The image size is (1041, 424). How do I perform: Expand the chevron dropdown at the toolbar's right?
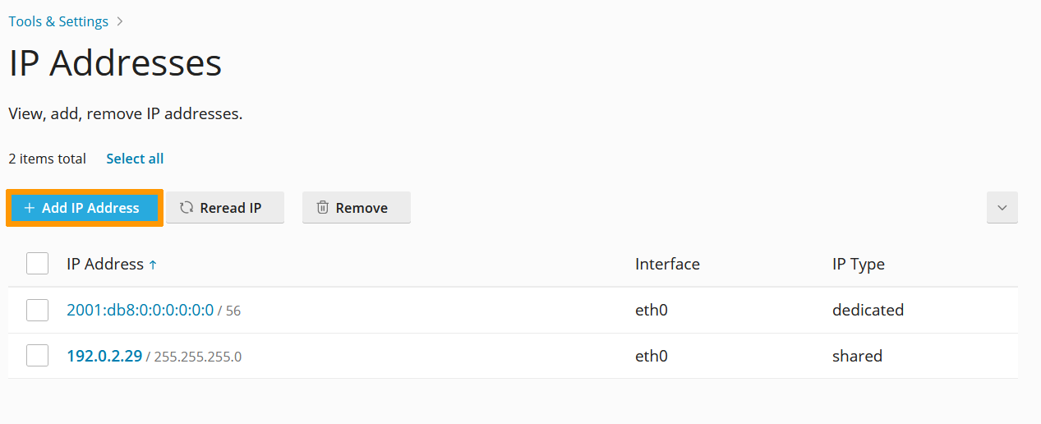(1002, 208)
